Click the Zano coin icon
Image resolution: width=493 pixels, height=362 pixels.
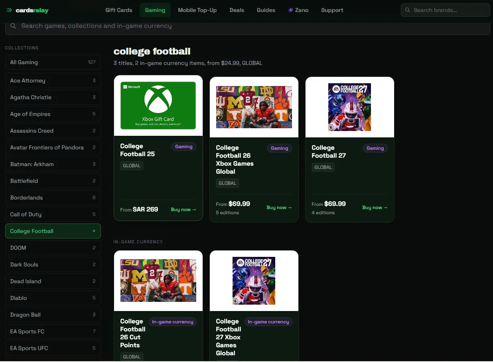tap(291, 10)
